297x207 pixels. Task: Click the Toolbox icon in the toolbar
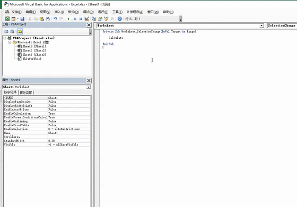pos(112,19)
